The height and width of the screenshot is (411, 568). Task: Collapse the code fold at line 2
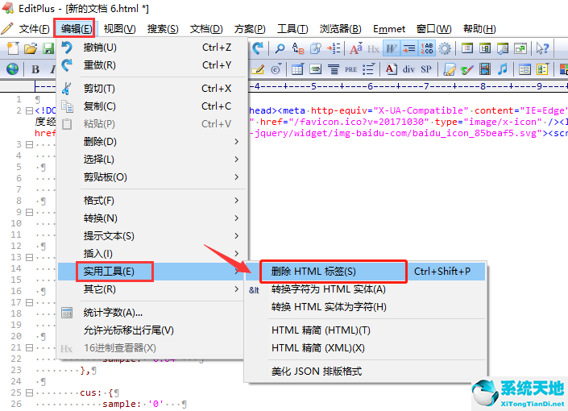pos(29,110)
